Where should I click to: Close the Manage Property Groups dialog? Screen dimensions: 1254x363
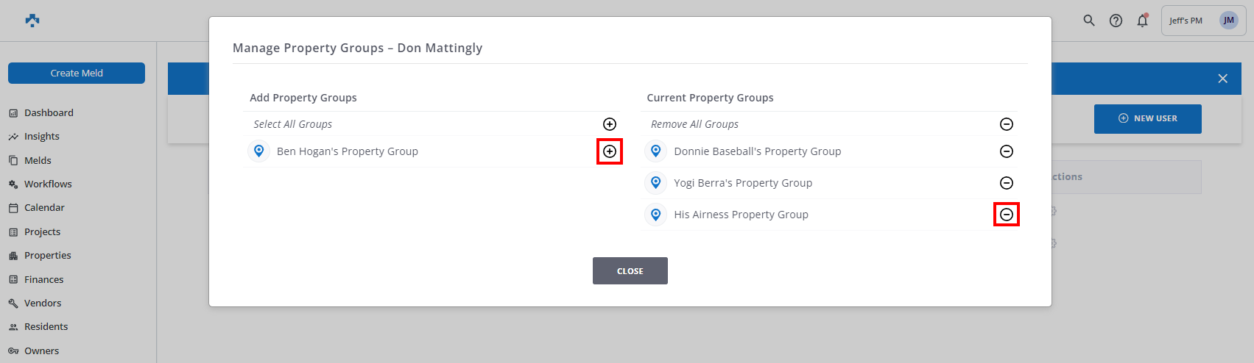630,270
